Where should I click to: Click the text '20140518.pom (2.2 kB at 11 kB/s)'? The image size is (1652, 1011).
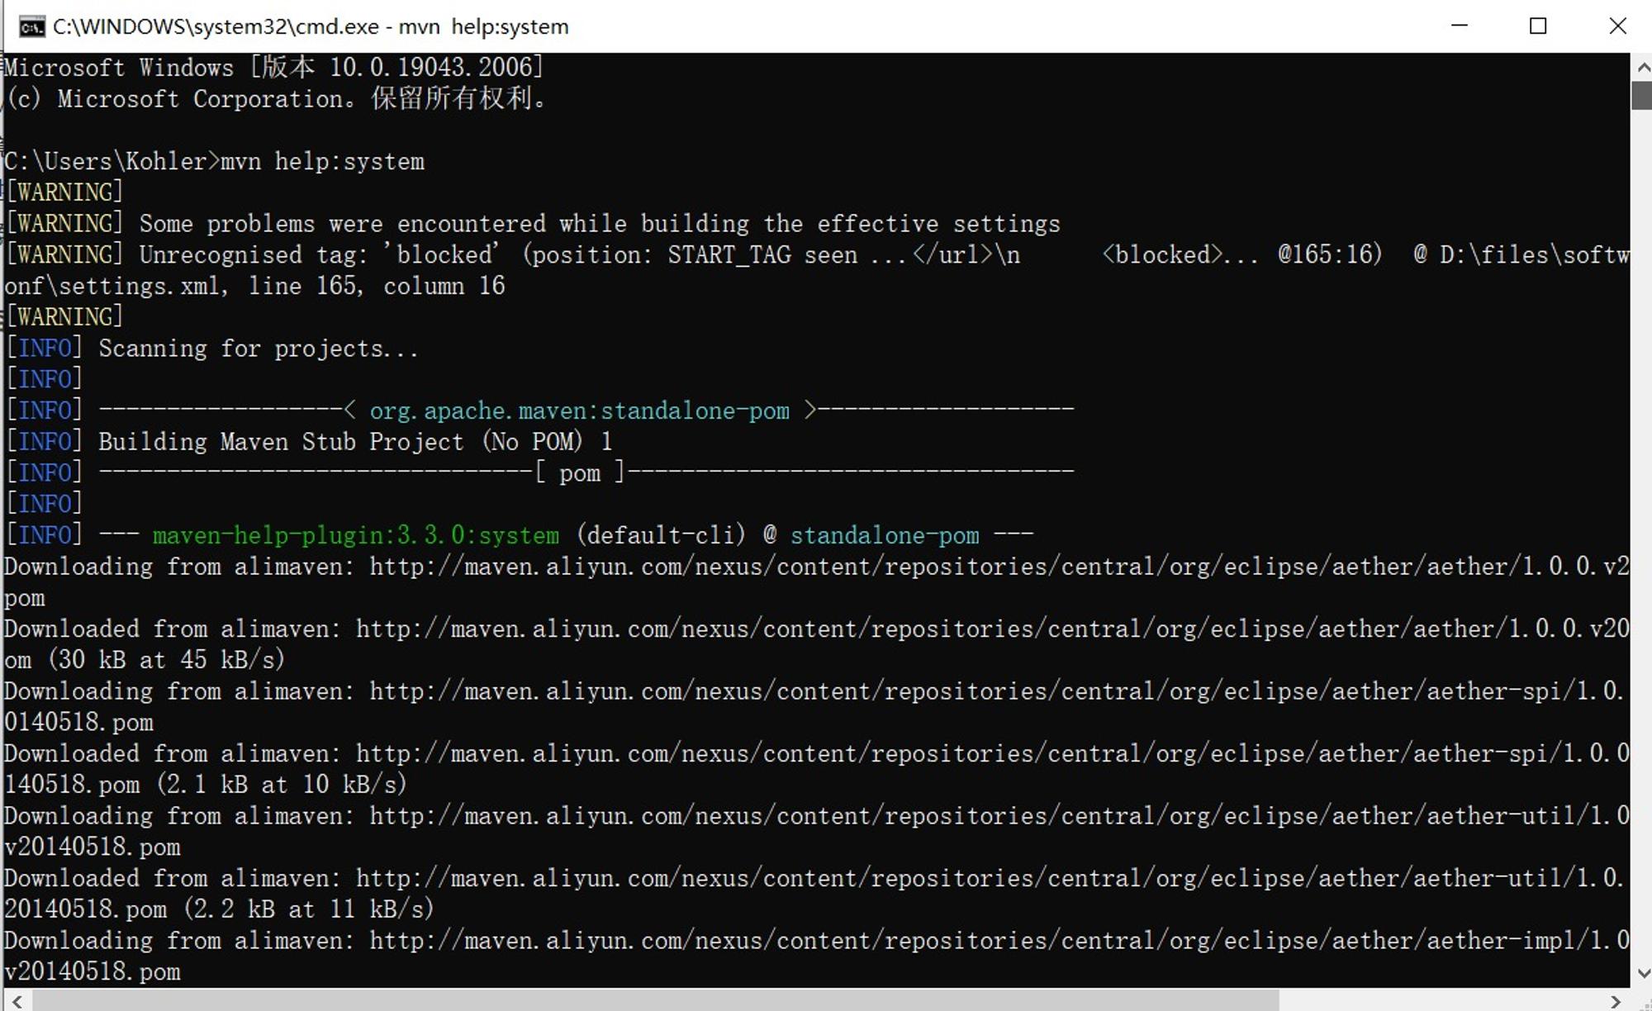[x=219, y=909]
